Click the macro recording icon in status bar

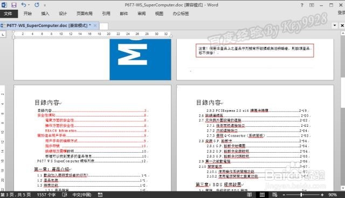tap(100, 195)
